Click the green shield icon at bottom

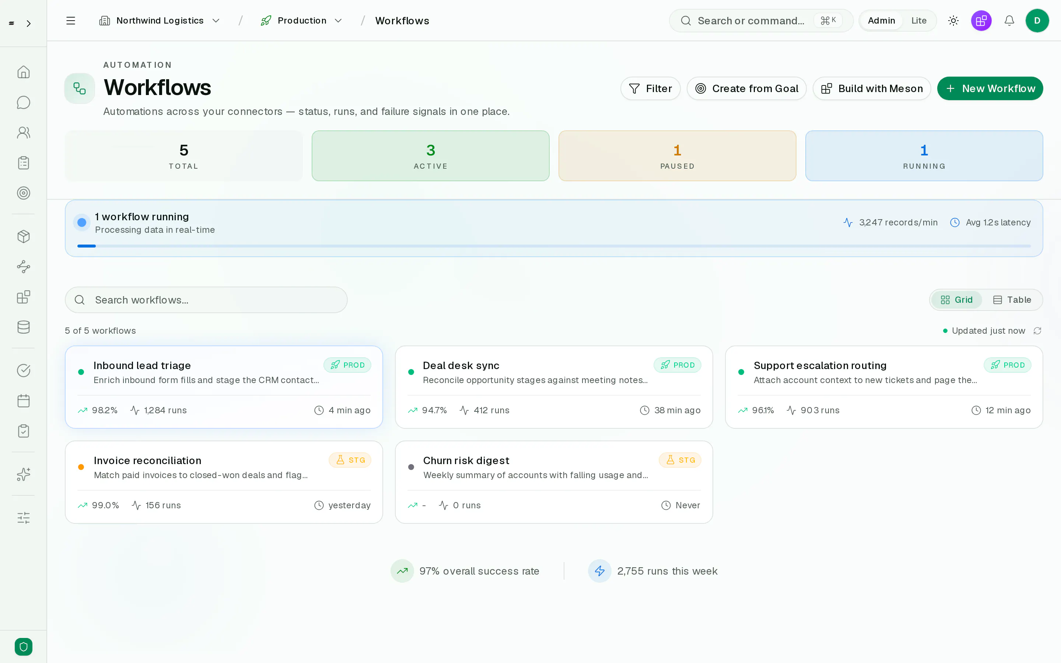(23, 647)
